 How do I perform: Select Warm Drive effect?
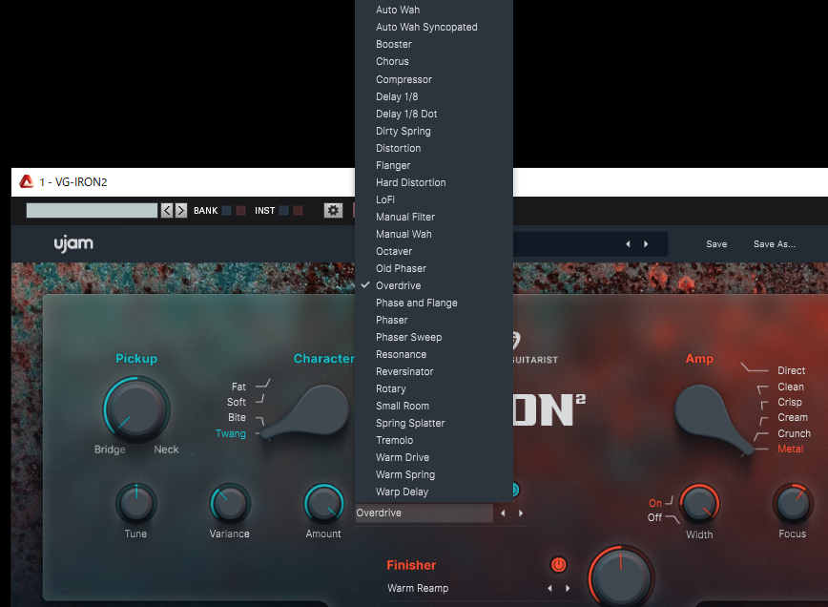pos(433,457)
